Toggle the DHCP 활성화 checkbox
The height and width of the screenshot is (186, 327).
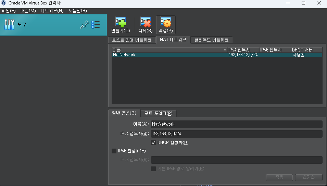153,143
